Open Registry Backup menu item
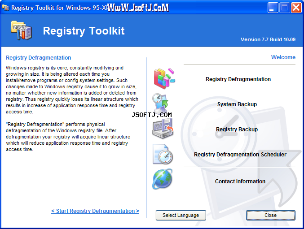 pyautogui.click(x=237, y=130)
